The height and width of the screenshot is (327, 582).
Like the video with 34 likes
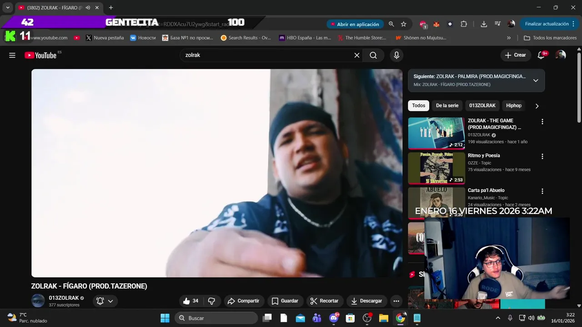pos(191,301)
